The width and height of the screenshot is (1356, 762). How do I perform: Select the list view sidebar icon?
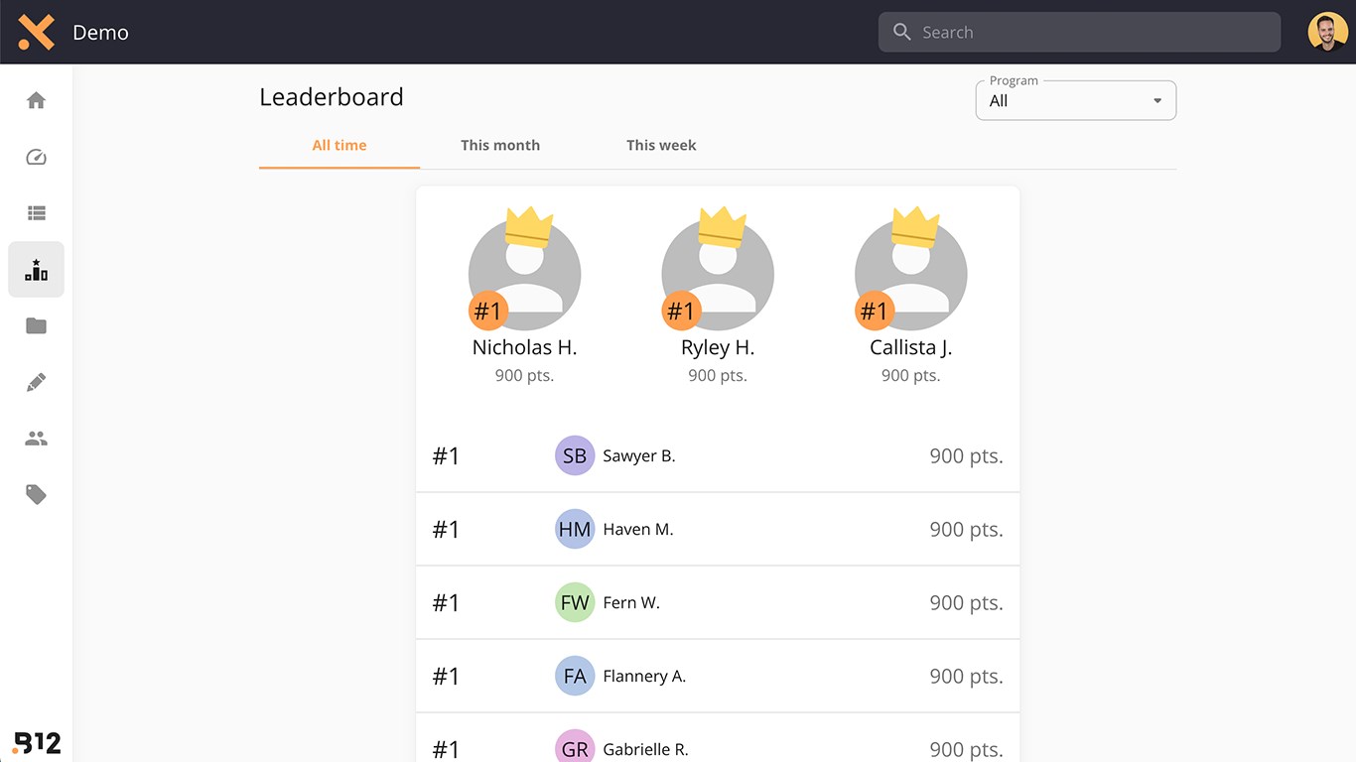[x=36, y=213]
